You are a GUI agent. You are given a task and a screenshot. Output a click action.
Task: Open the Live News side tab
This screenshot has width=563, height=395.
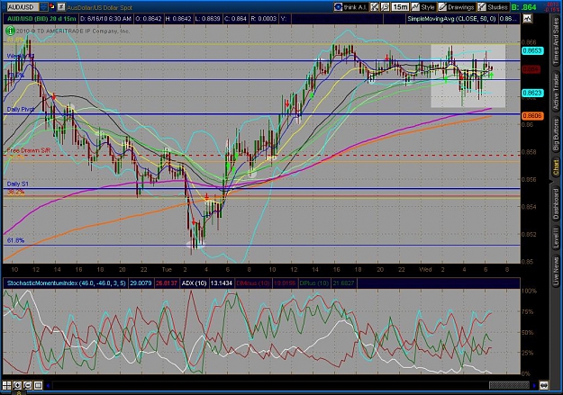556,269
